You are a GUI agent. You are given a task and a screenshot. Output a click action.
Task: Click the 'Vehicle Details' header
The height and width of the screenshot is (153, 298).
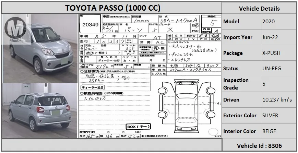coord(259,9)
